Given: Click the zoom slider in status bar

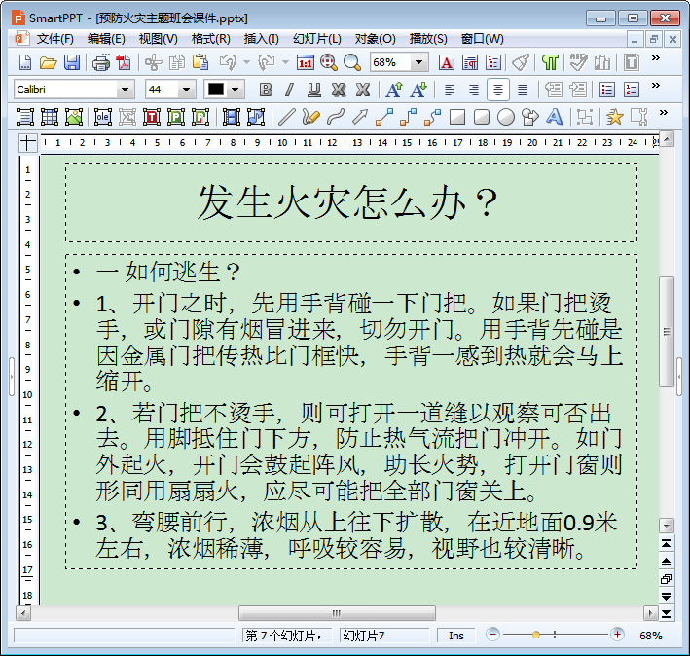Looking at the screenshot, I should [x=555, y=635].
